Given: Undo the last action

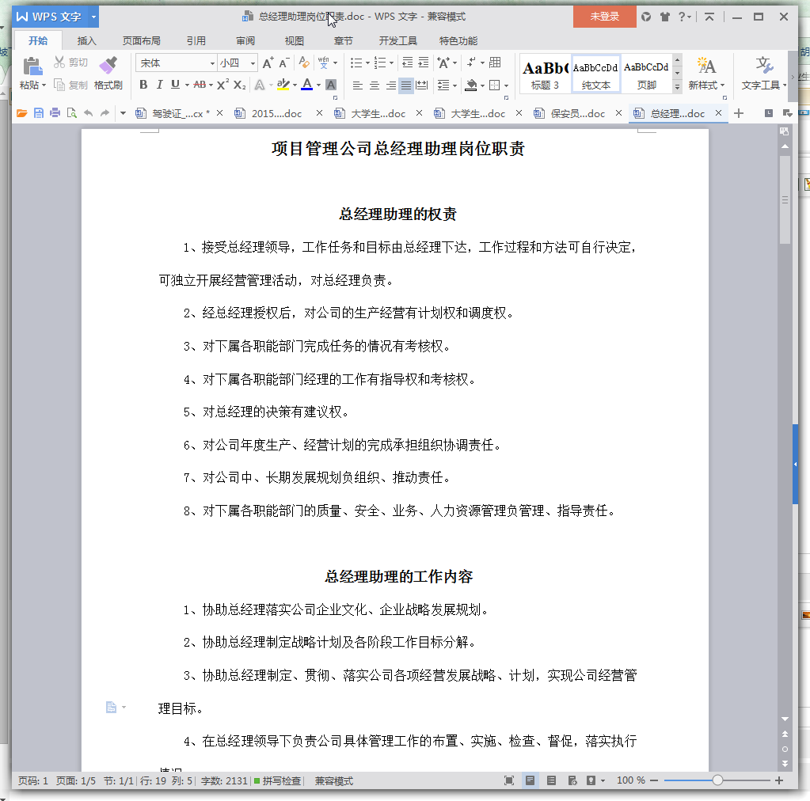Looking at the screenshot, I should click(89, 113).
